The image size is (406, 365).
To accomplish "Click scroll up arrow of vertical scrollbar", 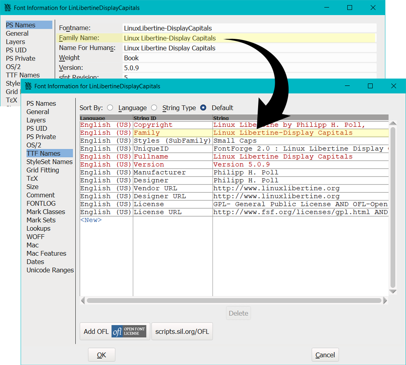I will (x=393, y=123).
